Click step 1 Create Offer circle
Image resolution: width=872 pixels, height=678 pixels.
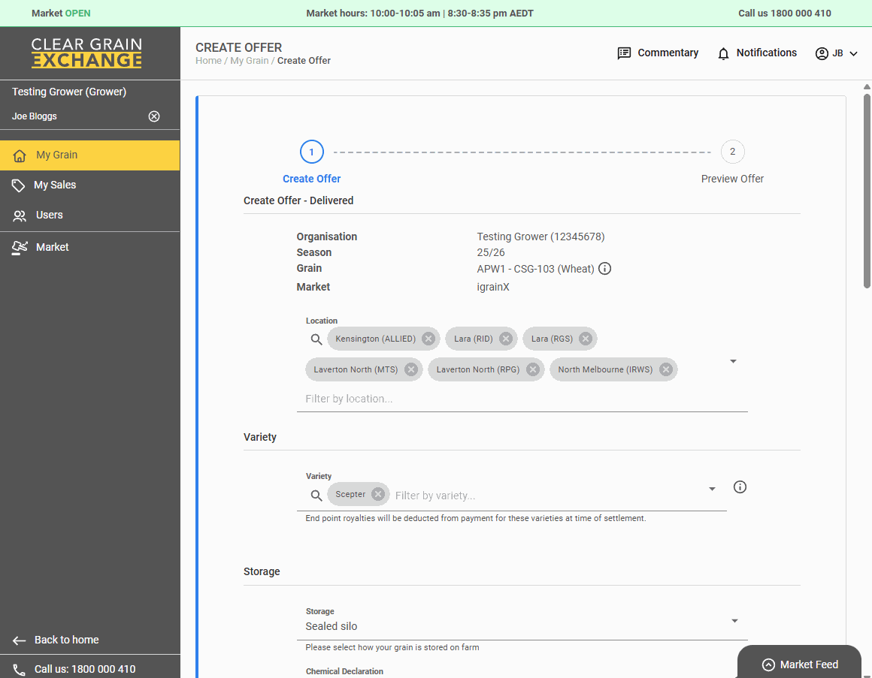coord(311,152)
